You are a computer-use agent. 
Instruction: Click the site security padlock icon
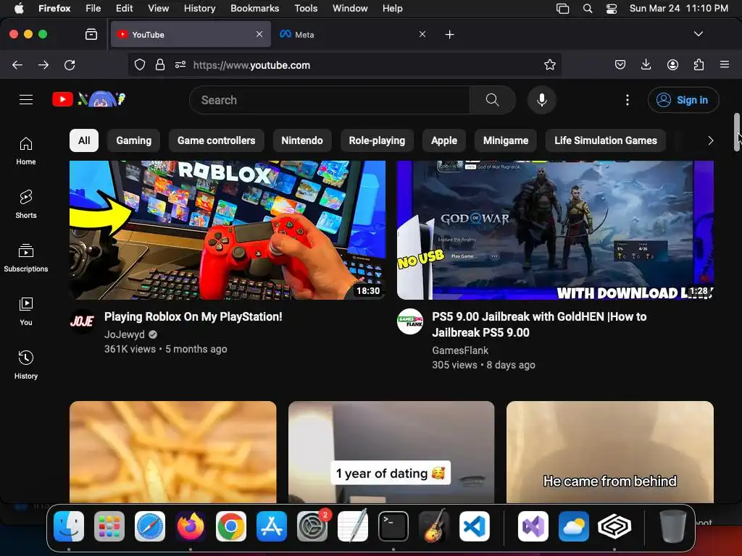[x=160, y=64]
